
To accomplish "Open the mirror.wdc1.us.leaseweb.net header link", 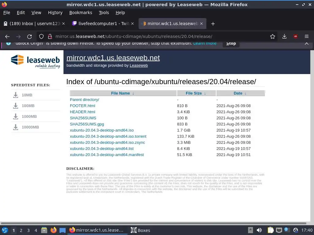I will pos(113,58).
